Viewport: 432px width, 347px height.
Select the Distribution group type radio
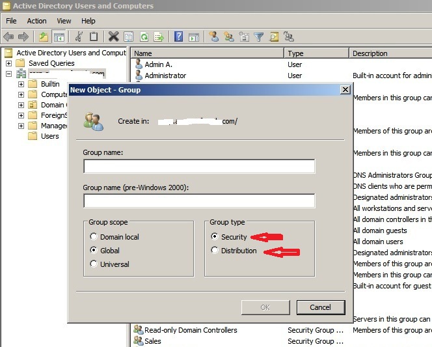[215, 250]
